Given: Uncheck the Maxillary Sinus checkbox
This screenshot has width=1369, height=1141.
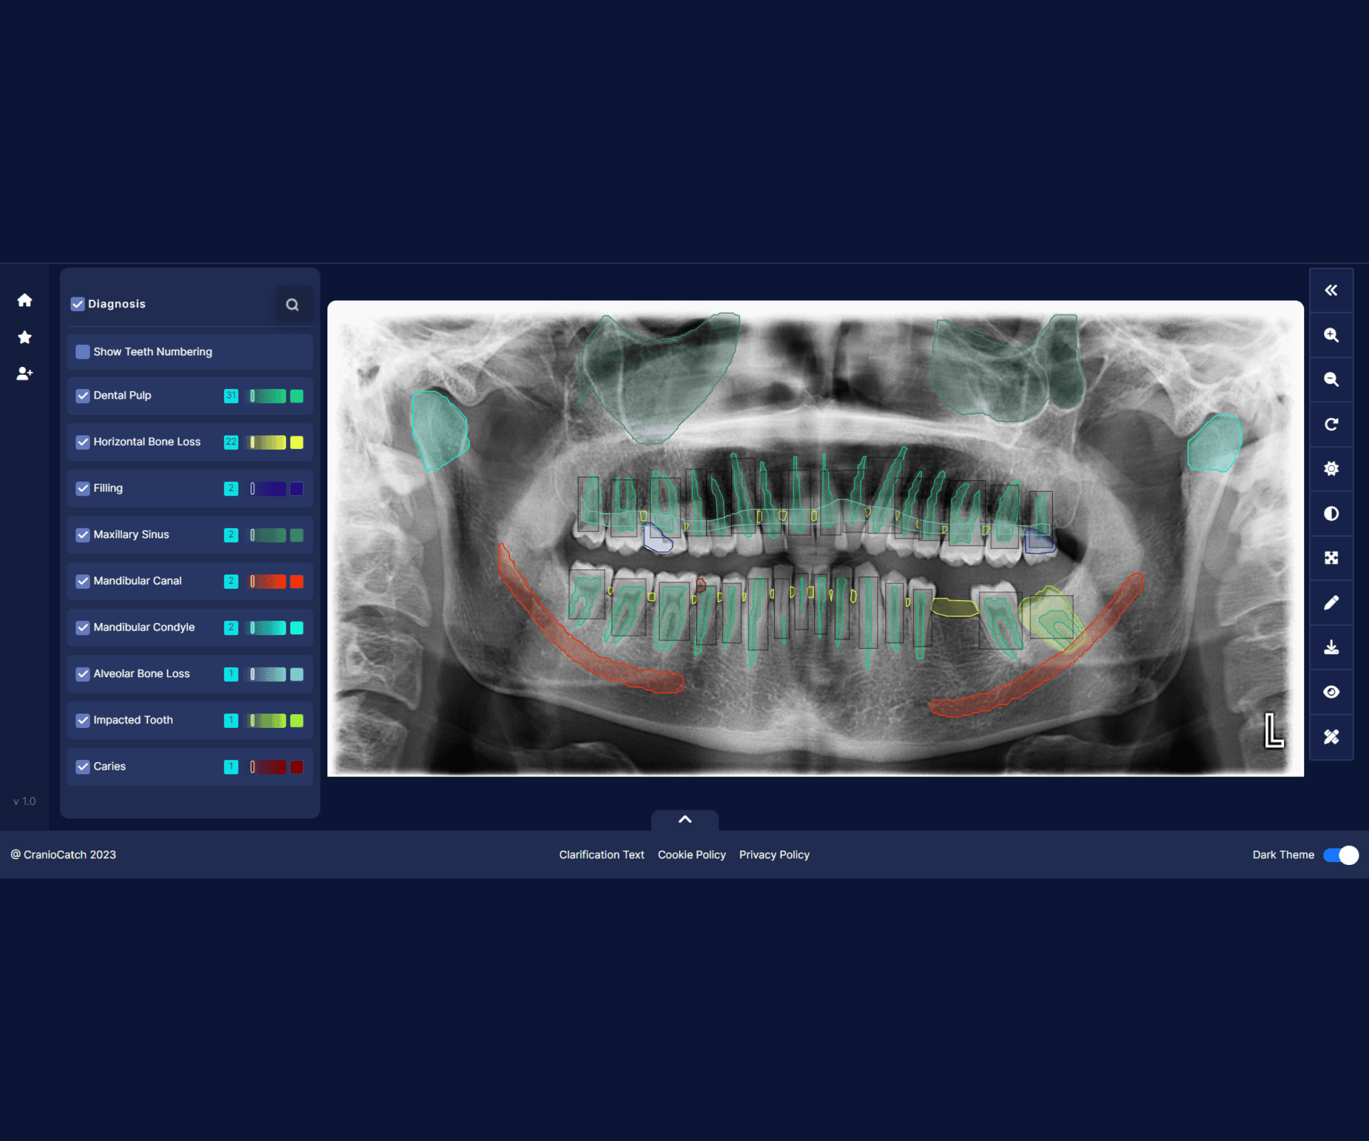Looking at the screenshot, I should pos(83,535).
